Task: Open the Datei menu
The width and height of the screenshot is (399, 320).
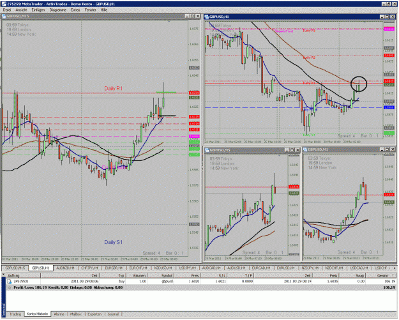Action: pyautogui.click(x=6, y=10)
